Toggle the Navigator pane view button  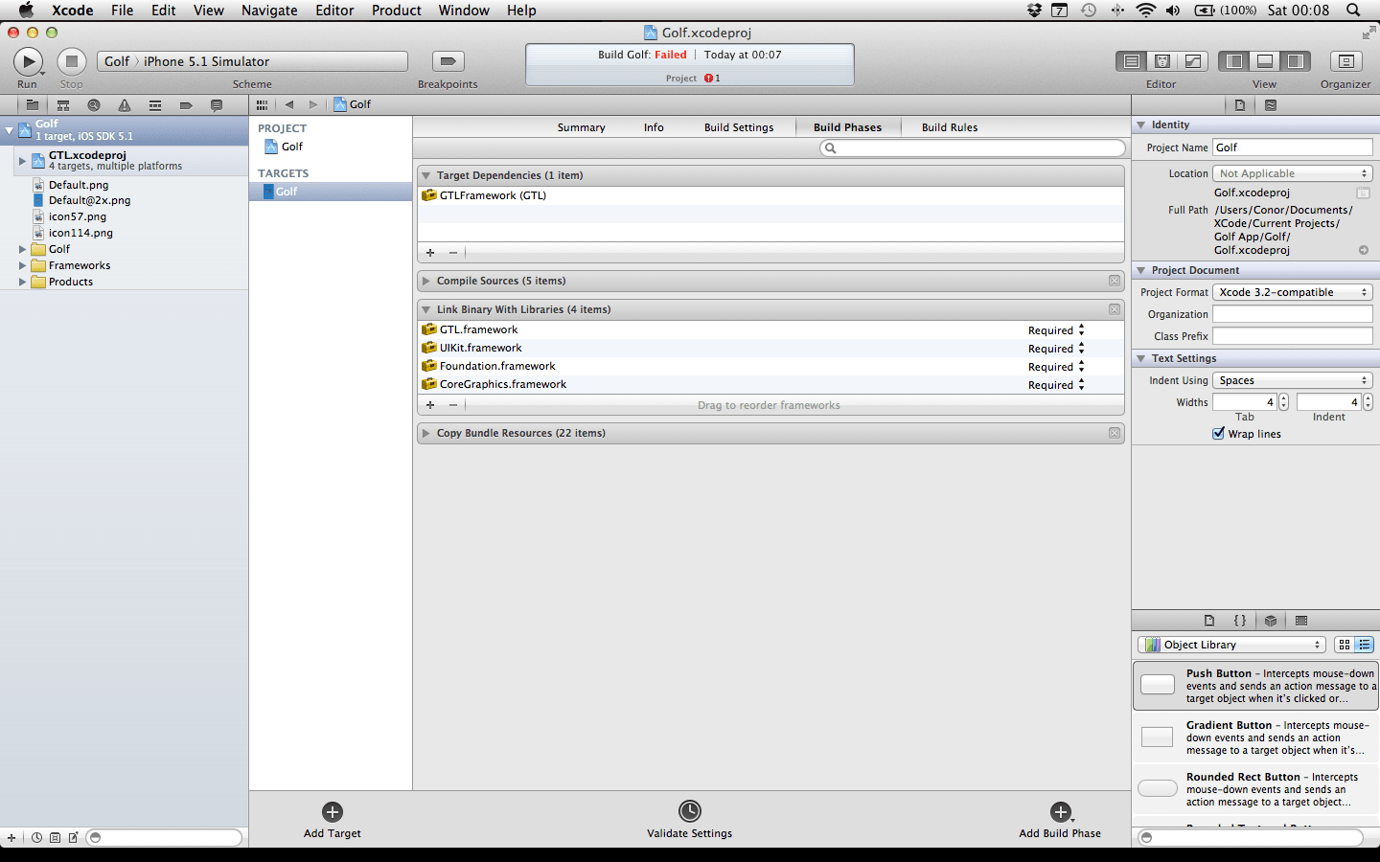point(1234,61)
